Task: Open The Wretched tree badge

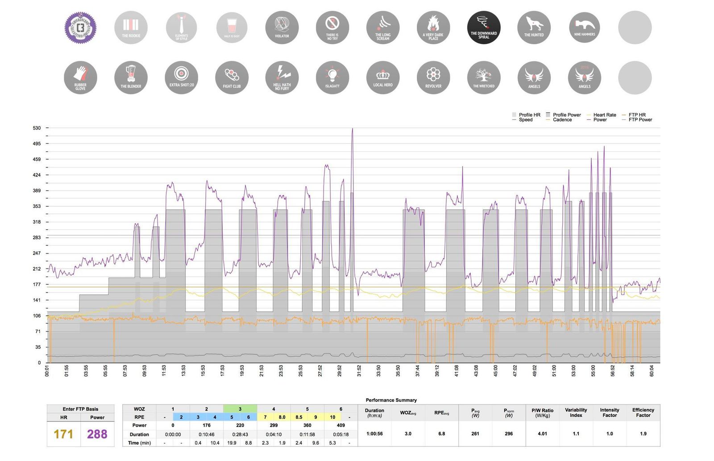Action: [483, 78]
